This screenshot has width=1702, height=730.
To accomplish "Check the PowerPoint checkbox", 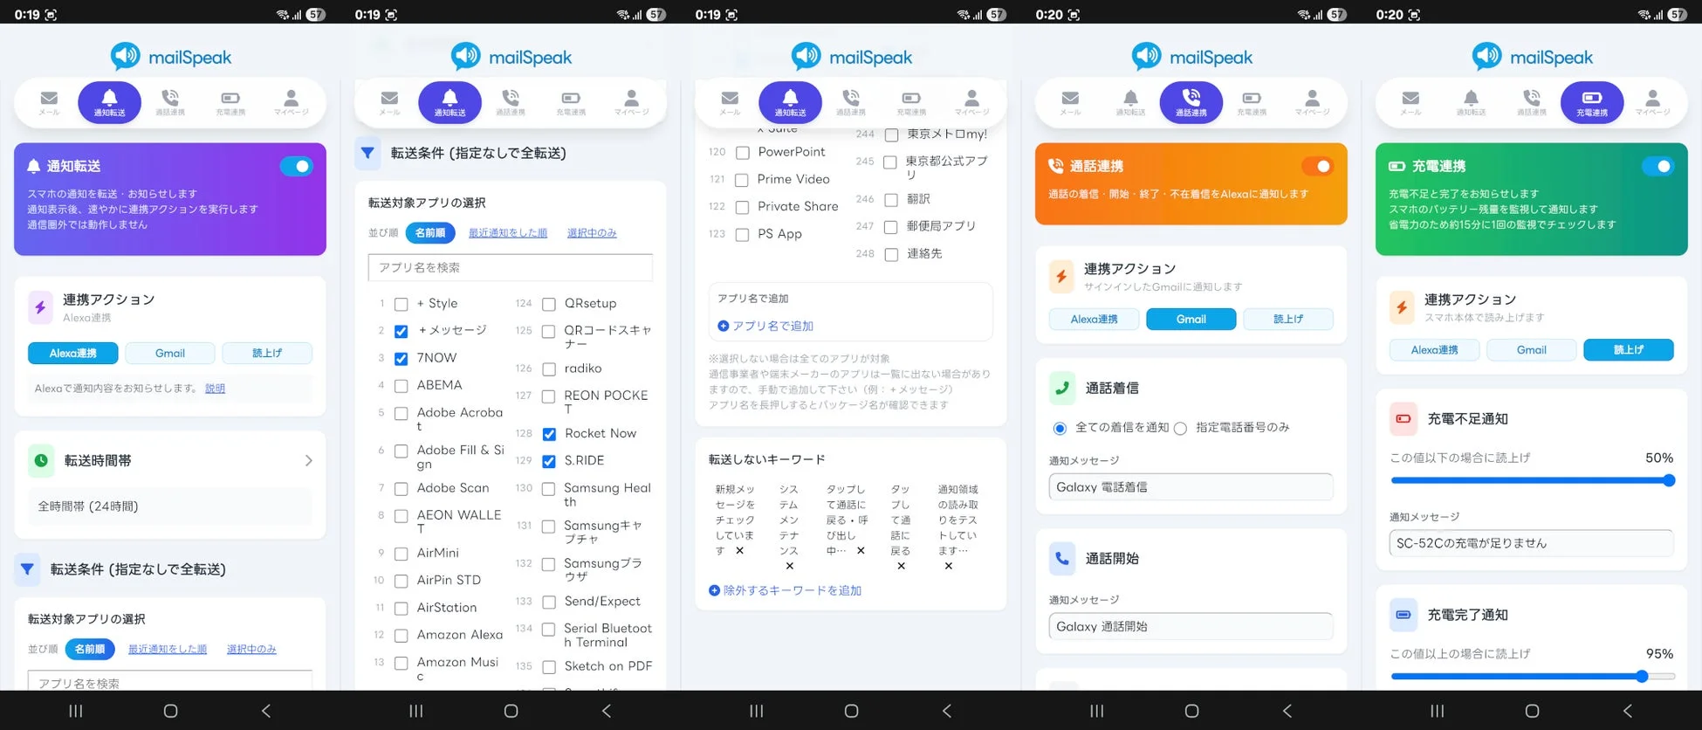I will click(743, 153).
